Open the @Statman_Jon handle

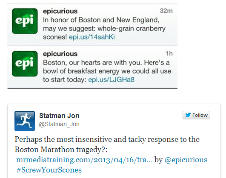coord(59,124)
